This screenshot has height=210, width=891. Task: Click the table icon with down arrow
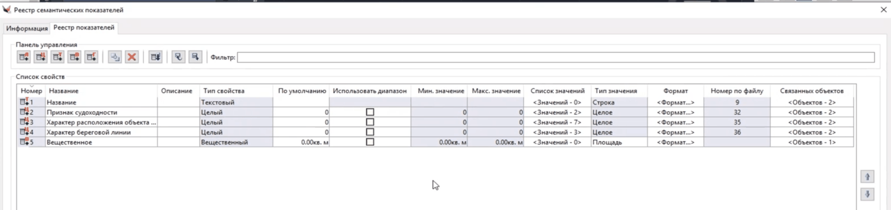pos(156,57)
